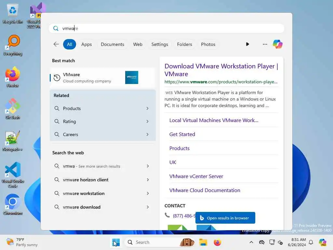This screenshot has height=250, width=333.
Task: Open weather widget showing 79°F
Action: (x=22, y=242)
